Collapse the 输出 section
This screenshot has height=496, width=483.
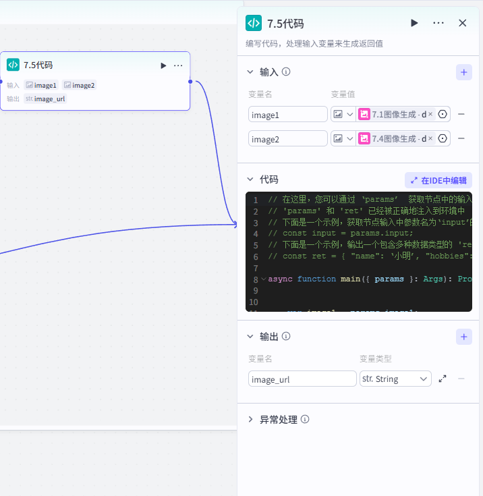pyautogui.click(x=250, y=336)
